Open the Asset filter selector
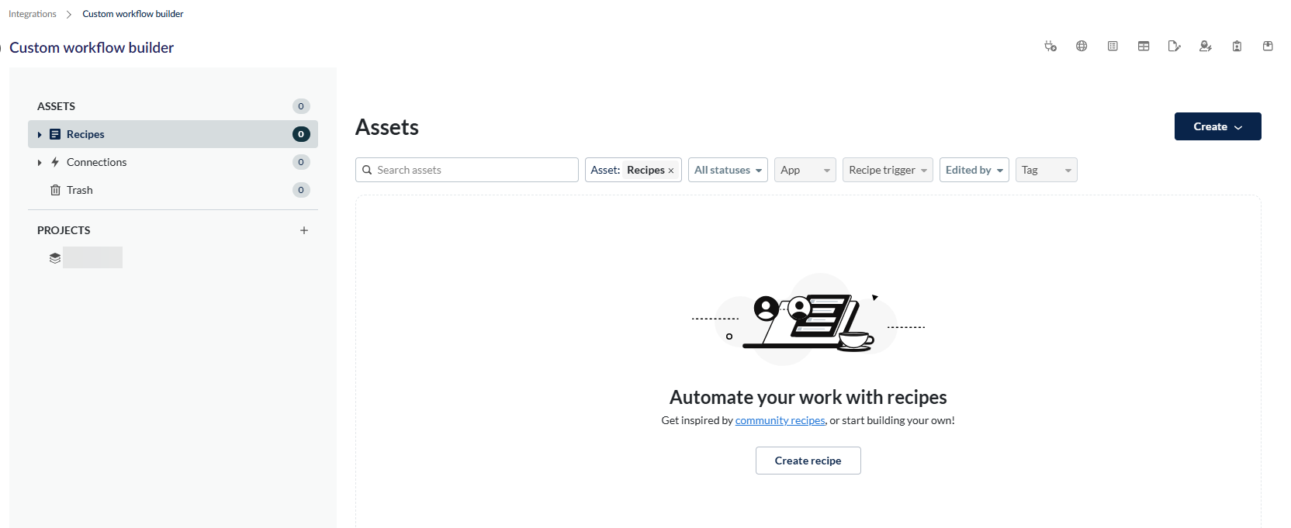 coord(633,170)
